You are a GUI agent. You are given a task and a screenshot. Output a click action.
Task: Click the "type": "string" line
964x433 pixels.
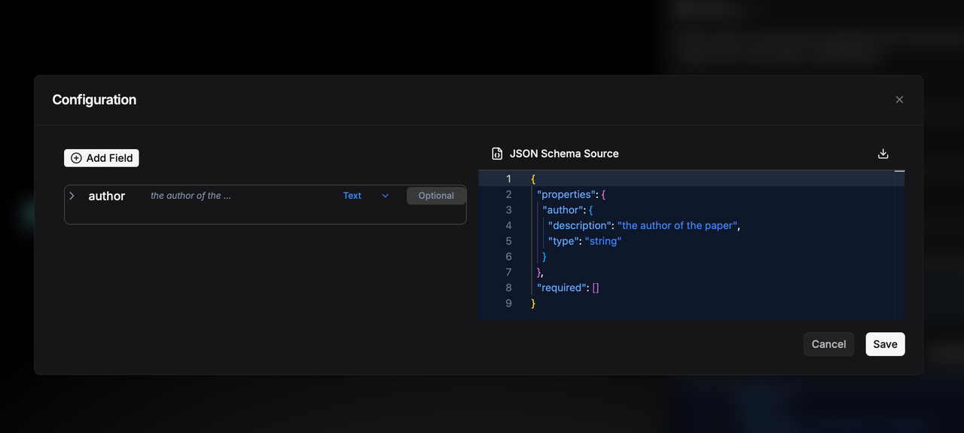(x=584, y=241)
